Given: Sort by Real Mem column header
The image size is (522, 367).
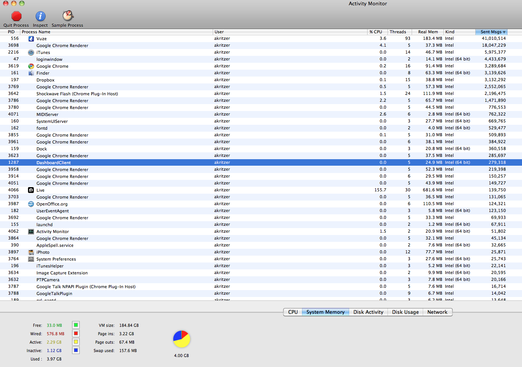Looking at the screenshot, I should coord(428,32).
